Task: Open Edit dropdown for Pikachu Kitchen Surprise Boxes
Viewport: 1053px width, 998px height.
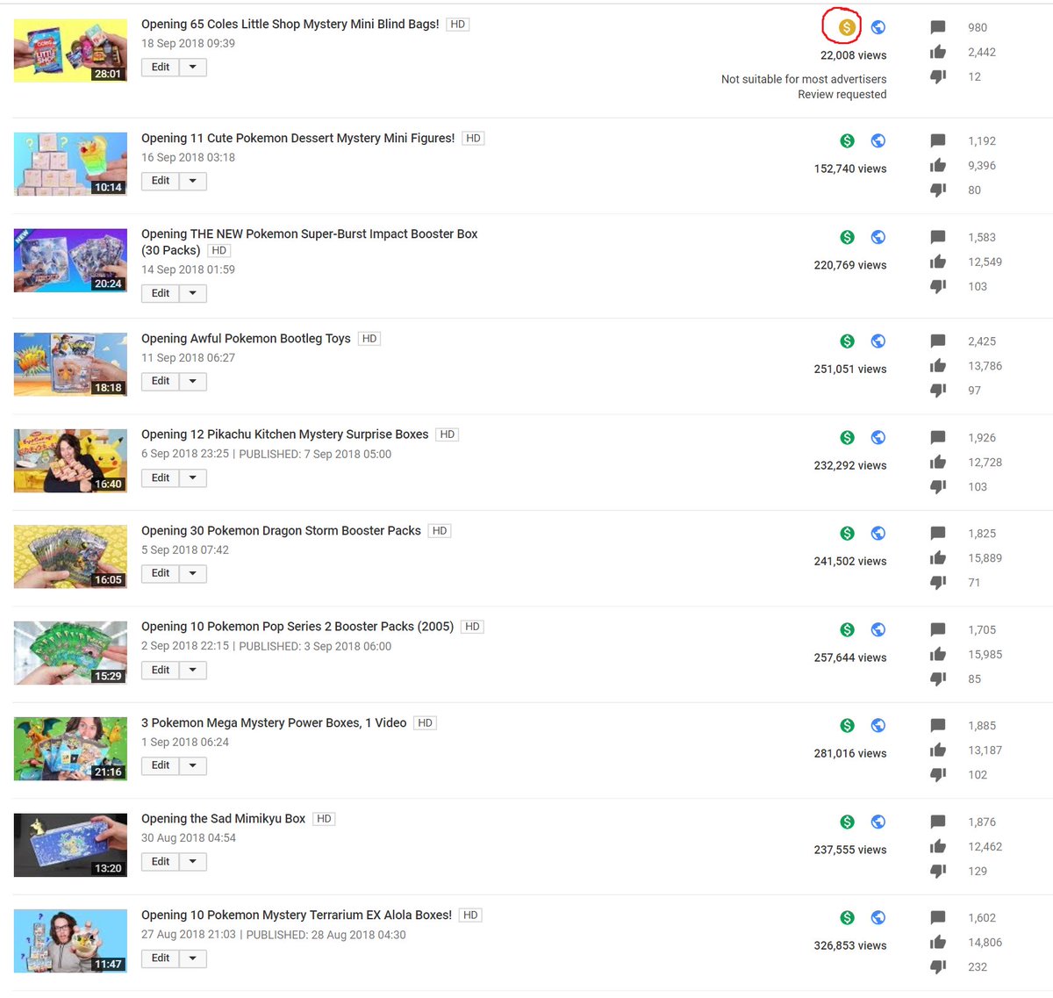Action: (193, 477)
